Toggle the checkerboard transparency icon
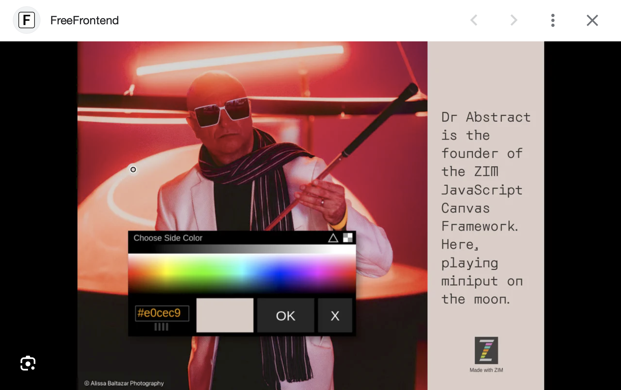This screenshot has height=390, width=621. click(x=348, y=238)
